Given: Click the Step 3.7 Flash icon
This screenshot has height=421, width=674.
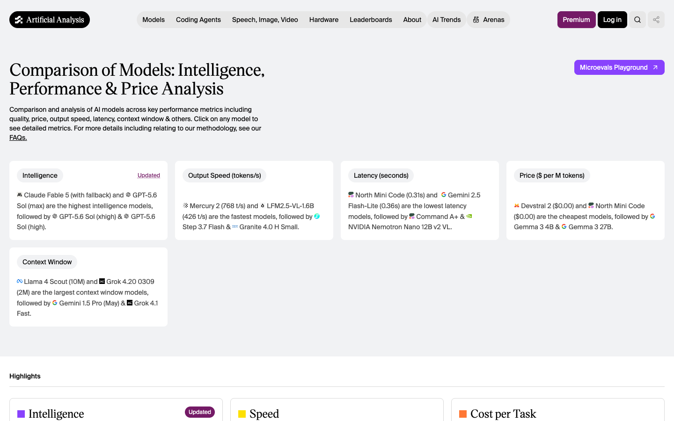Looking at the screenshot, I should pos(317,216).
